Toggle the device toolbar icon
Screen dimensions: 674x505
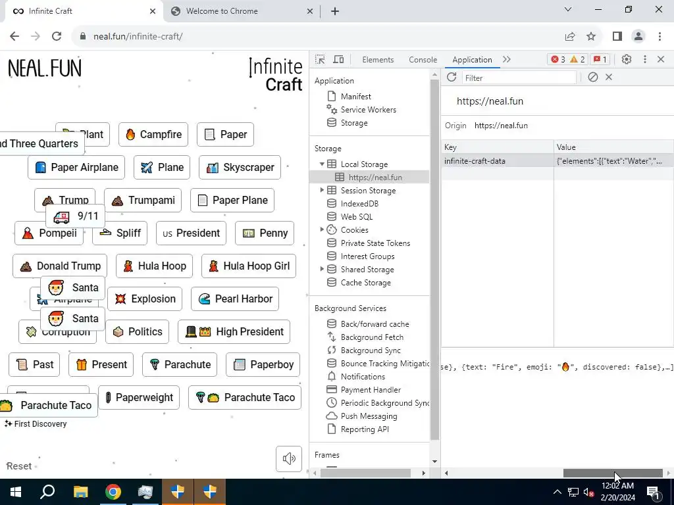click(x=339, y=59)
